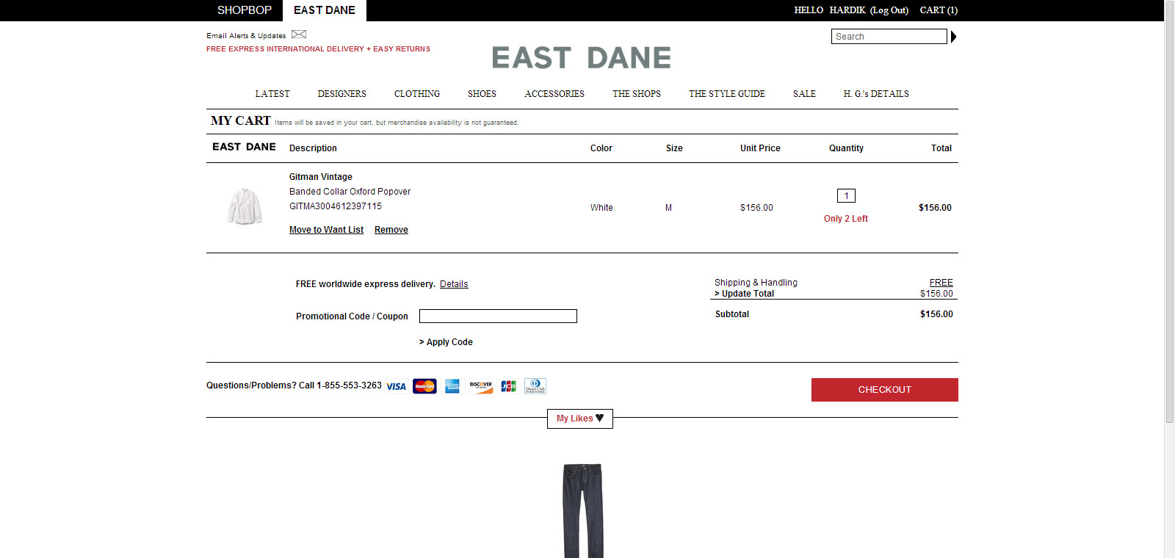Remove the Gitman Vintage item
The width and height of the screenshot is (1175, 558).
pyautogui.click(x=391, y=230)
